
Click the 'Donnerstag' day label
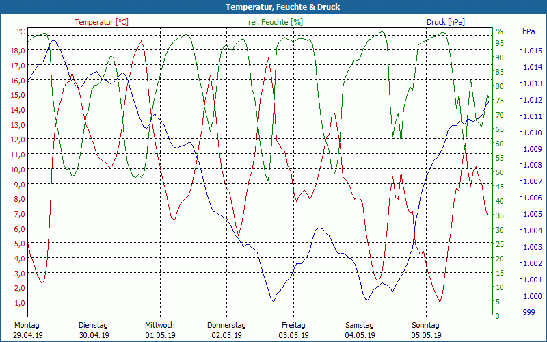click(226, 326)
